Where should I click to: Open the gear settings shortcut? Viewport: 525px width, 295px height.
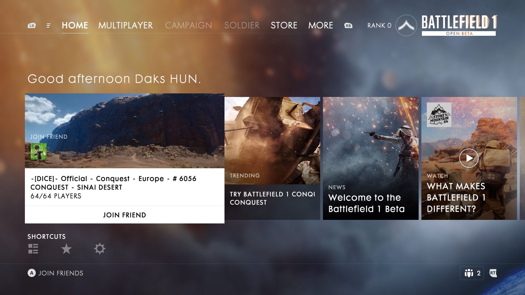[100, 249]
